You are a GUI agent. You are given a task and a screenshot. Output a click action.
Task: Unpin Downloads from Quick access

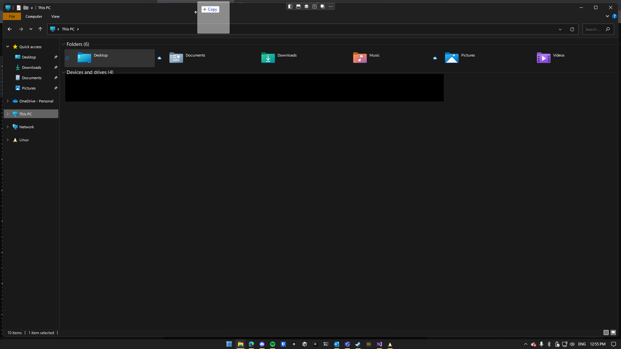pyautogui.click(x=56, y=68)
